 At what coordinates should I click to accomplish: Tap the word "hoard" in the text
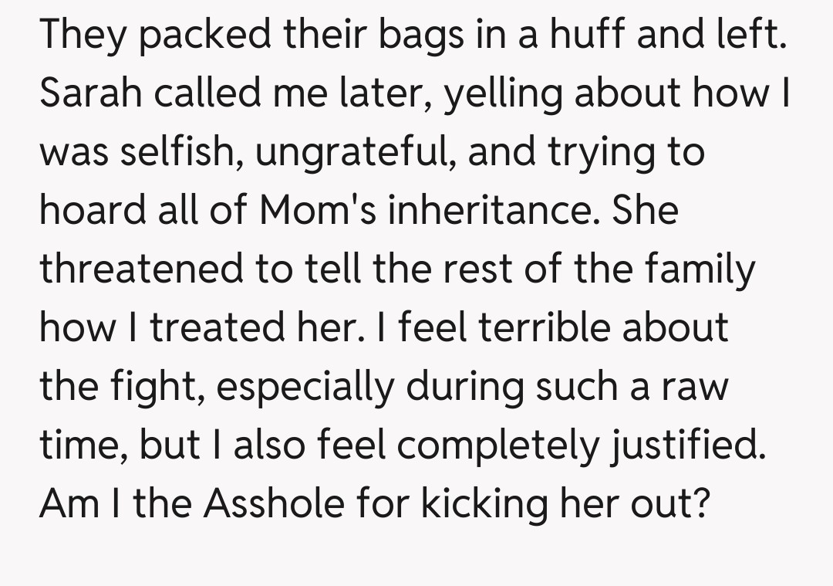[x=93, y=210]
